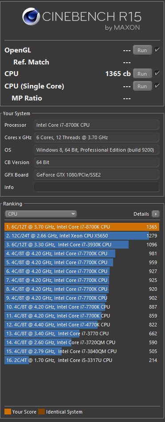The height and width of the screenshot is (422, 165).
Task: Select ranking row 10 i7-7700K score 887
Action: pos(82,307)
